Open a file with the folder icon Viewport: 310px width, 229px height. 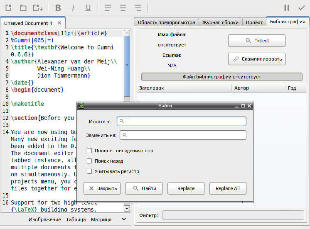click(x=23, y=8)
